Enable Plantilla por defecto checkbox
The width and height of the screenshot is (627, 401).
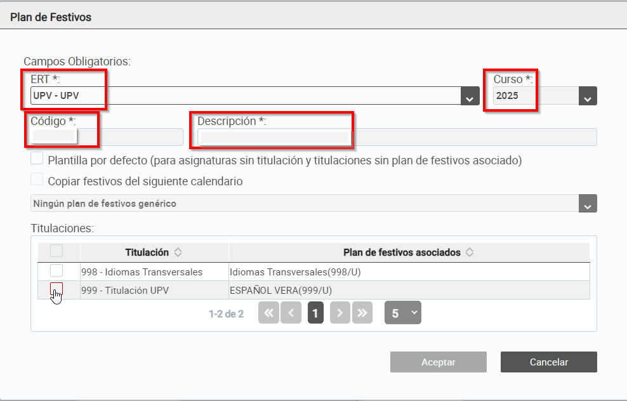pos(37,159)
